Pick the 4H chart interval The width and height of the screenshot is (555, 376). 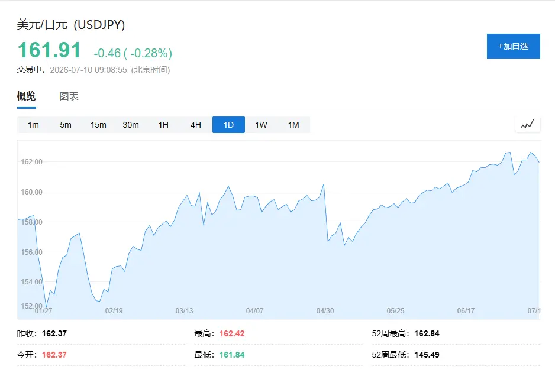click(196, 125)
